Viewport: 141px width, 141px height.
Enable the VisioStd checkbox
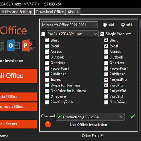[x=106, y=96]
